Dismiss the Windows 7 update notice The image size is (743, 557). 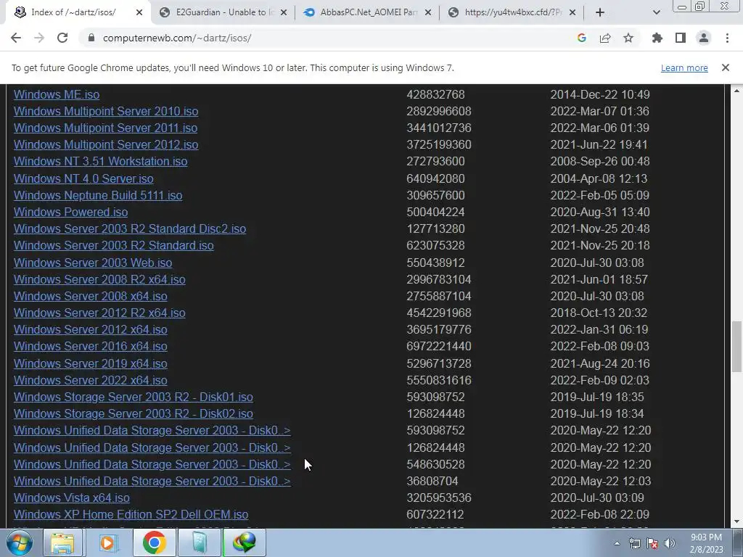coord(726,67)
